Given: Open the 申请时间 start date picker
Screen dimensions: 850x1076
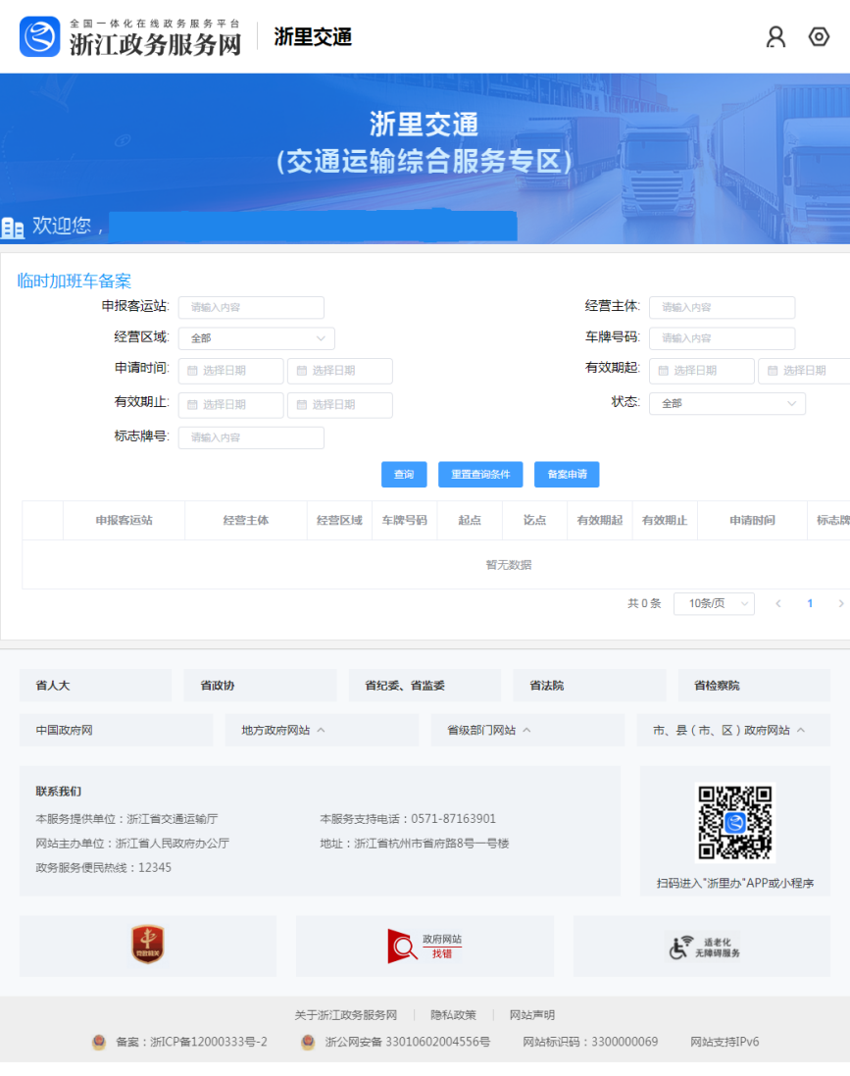Looking at the screenshot, I should pos(230,371).
